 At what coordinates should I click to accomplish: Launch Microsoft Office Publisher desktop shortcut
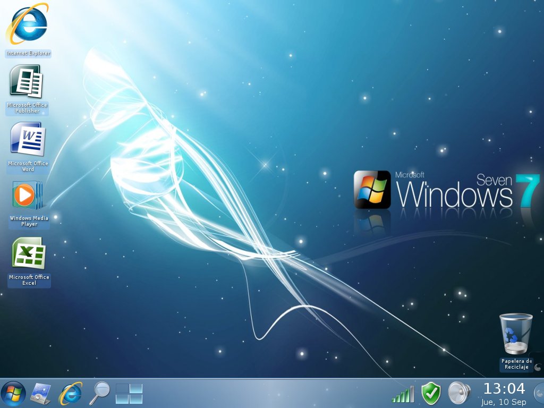click(27, 81)
